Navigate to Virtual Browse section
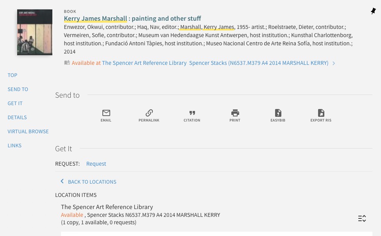Image resolution: width=381 pixels, height=236 pixels. pos(28,131)
